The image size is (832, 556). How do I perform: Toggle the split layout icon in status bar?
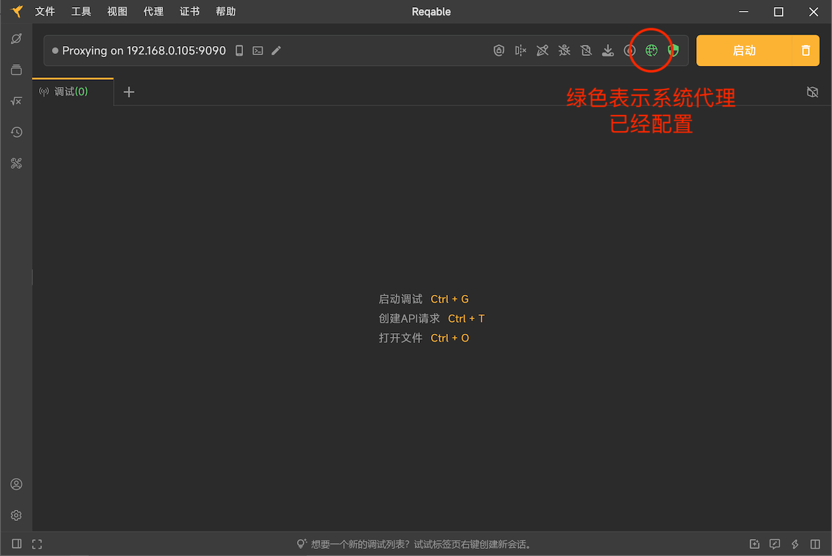pyautogui.click(x=815, y=544)
